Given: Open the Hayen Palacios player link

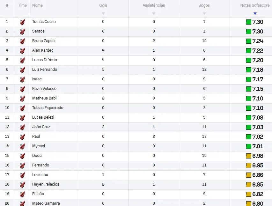Looking at the screenshot, I should (x=46, y=184).
